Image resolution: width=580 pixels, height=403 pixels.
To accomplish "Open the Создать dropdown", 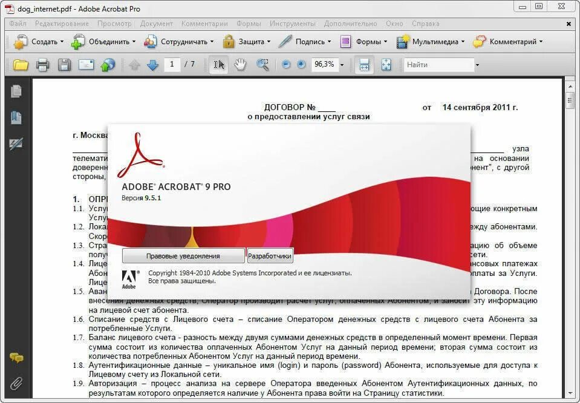I will pyautogui.click(x=39, y=42).
